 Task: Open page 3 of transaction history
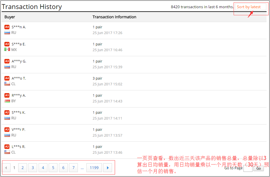coord(33,168)
